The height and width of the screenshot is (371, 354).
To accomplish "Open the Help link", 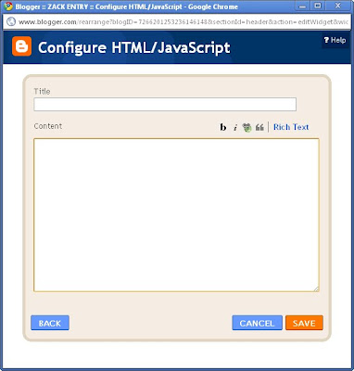I will (335, 40).
